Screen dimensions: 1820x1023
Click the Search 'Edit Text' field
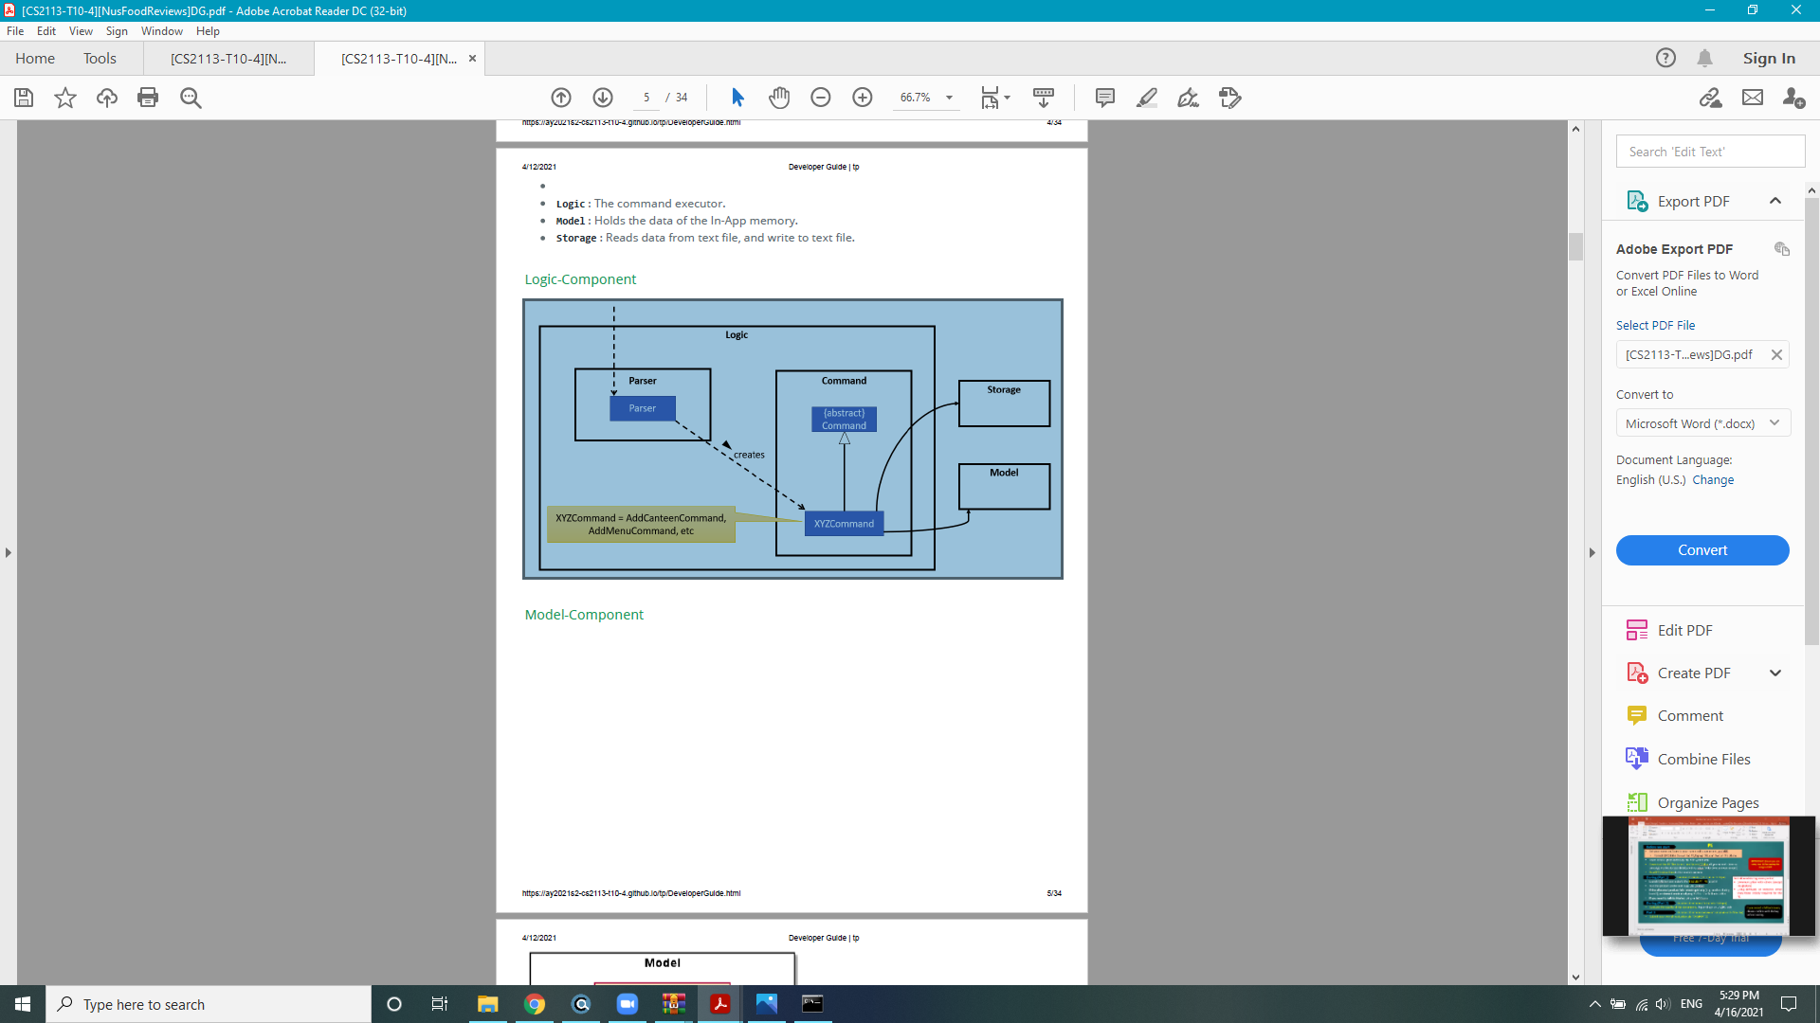point(1710,152)
